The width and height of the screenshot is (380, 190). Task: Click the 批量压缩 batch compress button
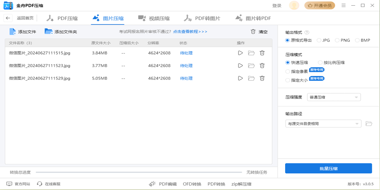[328, 168]
